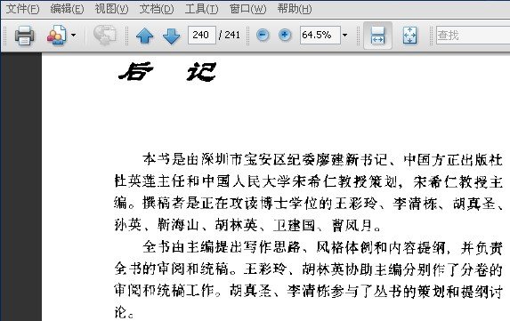
Task: Click the text 孙英、靳海山、胡林英
Action: pyautogui.click(x=186, y=225)
